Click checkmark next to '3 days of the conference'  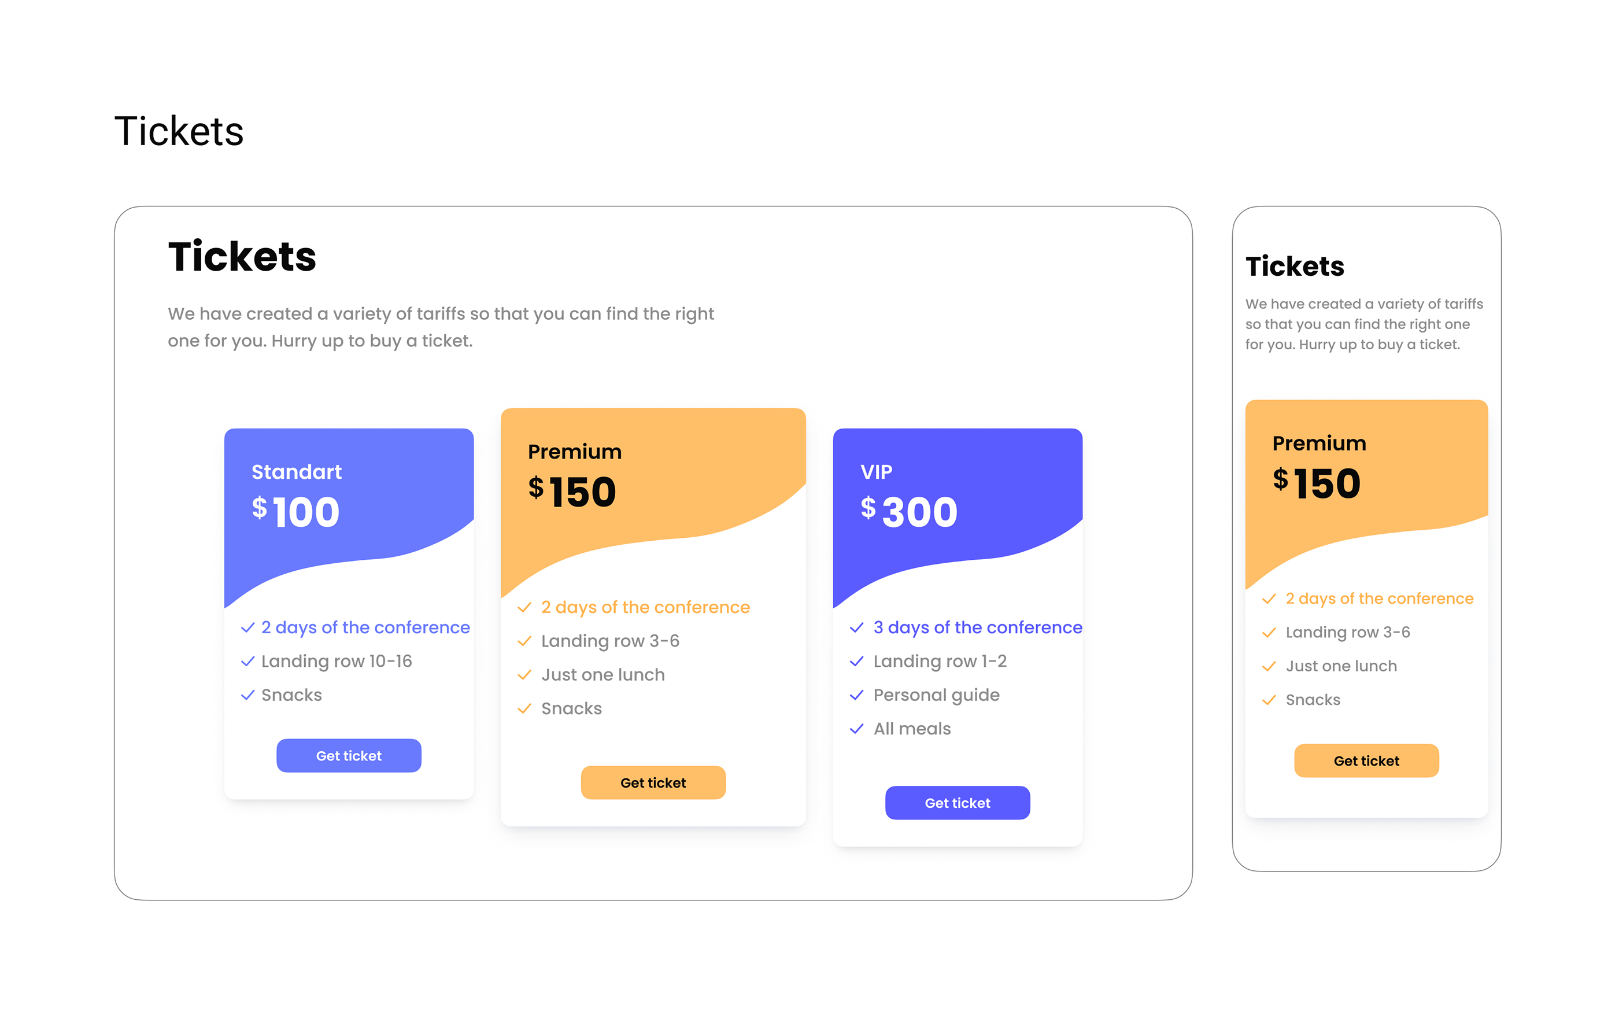(x=856, y=627)
